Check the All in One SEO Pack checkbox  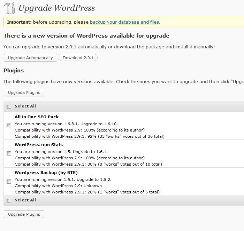tap(9, 126)
